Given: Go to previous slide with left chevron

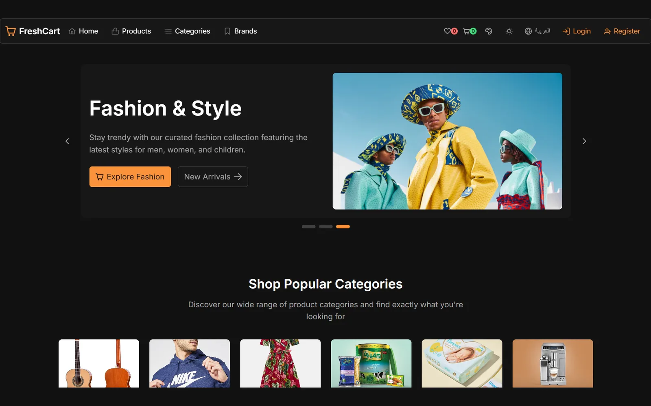Looking at the screenshot, I should [68, 141].
